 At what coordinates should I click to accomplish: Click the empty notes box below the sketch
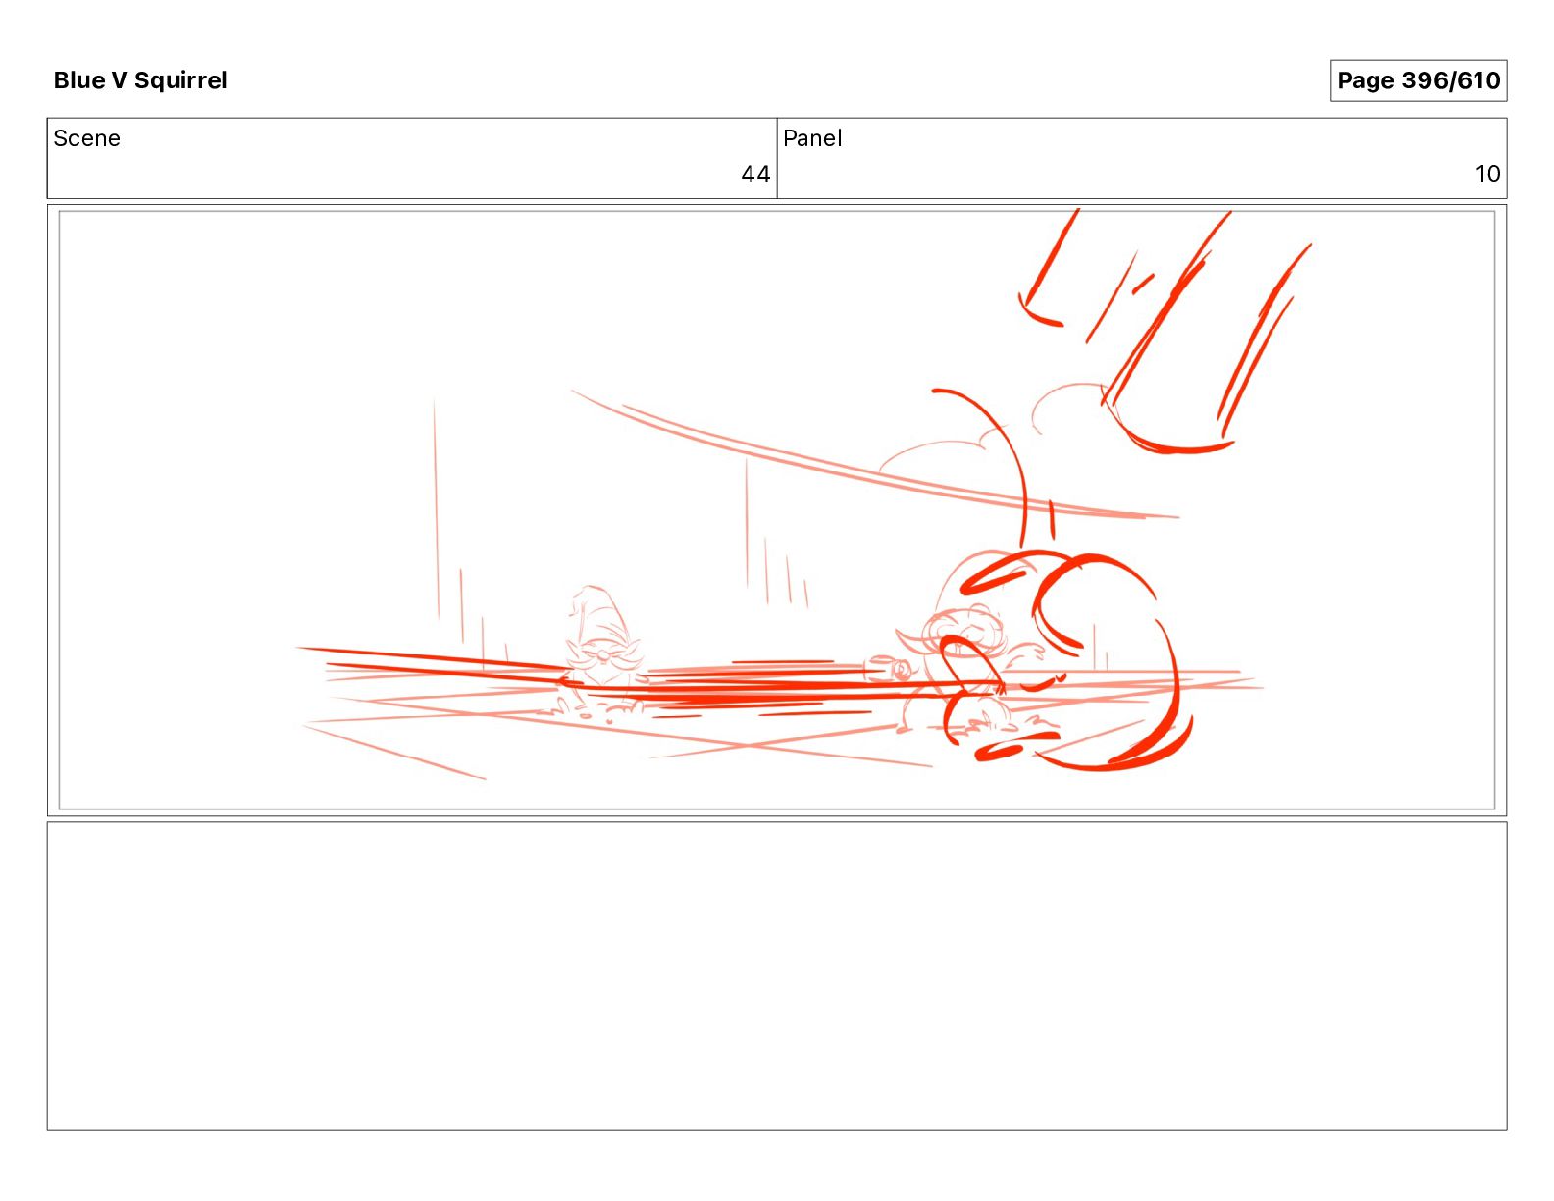point(777,976)
